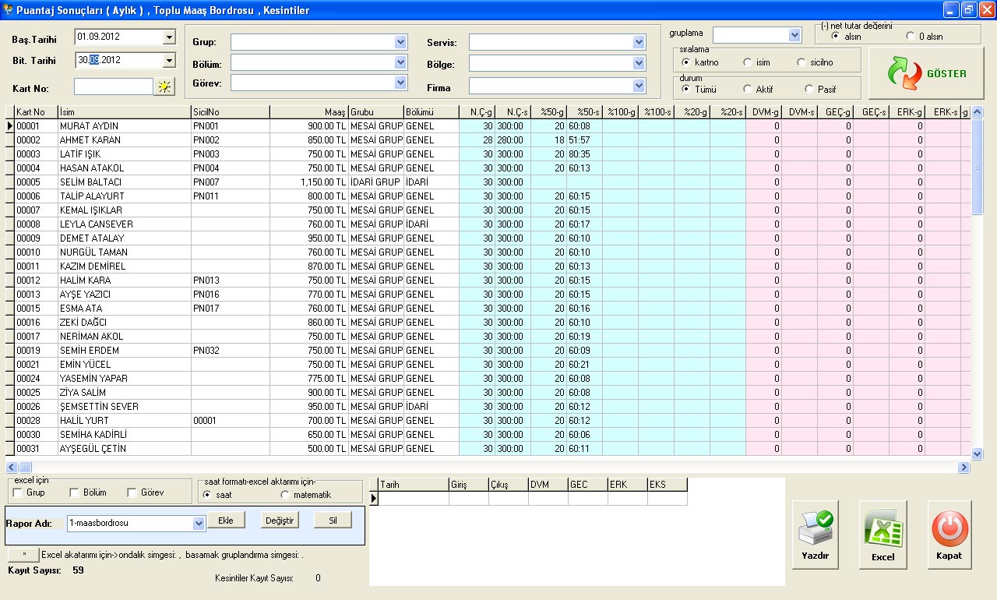Click the sun icon beside Kart No

164,87
